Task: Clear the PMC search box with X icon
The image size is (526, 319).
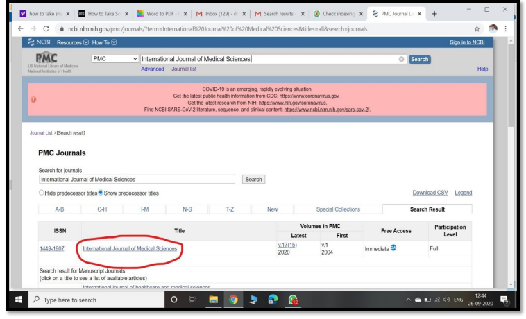Action: coord(401,59)
